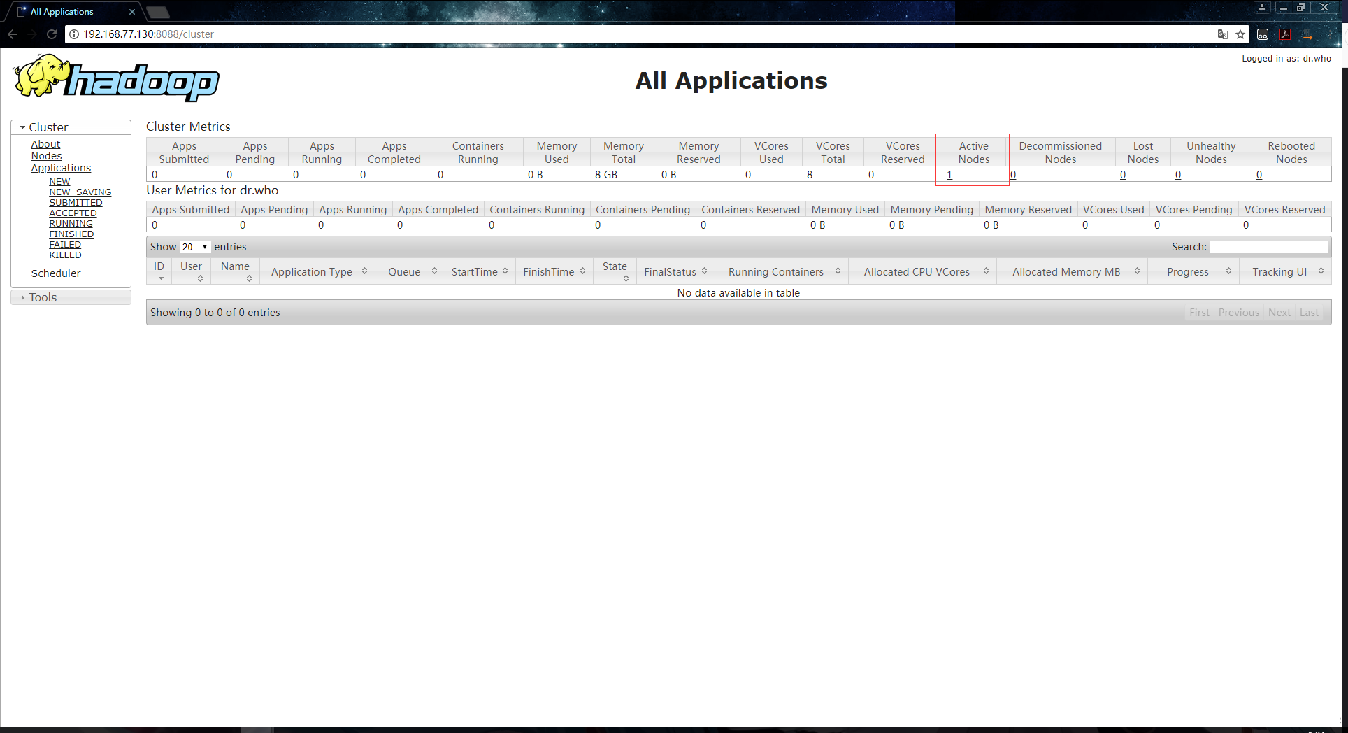The height and width of the screenshot is (733, 1348).
Task: Filter applications by NEW_SAVING state
Action: [x=80, y=192]
